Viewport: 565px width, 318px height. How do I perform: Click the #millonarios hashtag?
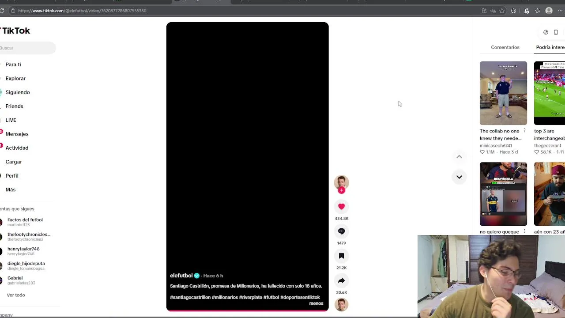click(225, 297)
